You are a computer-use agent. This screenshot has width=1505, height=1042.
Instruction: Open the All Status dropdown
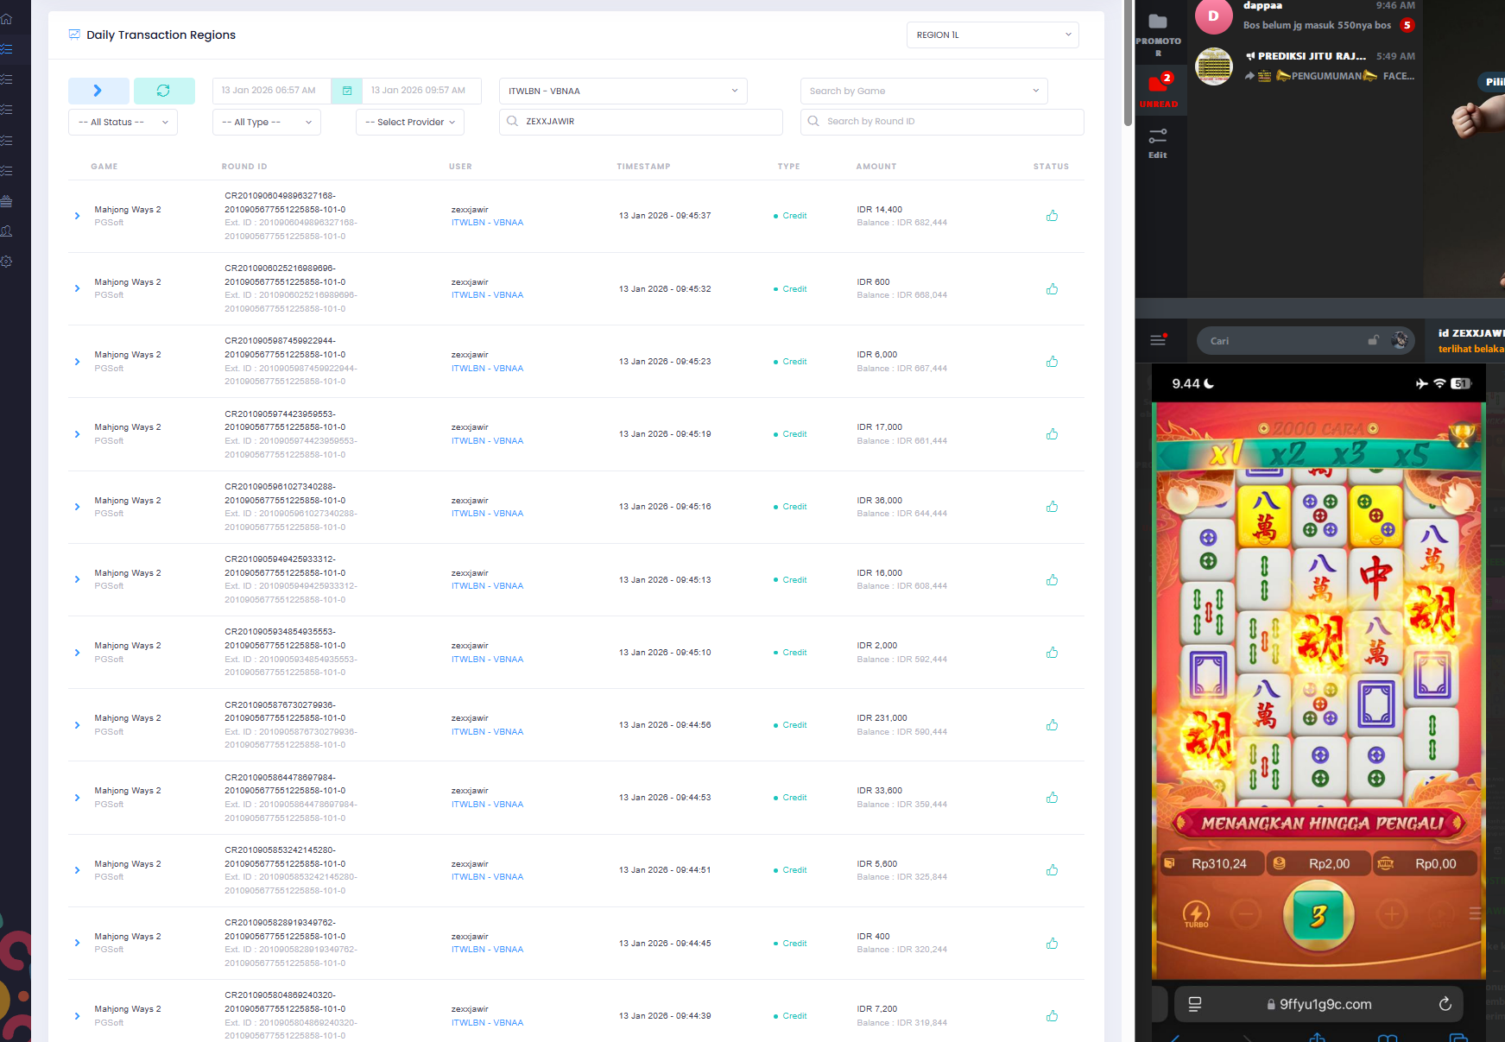click(123, 122)
